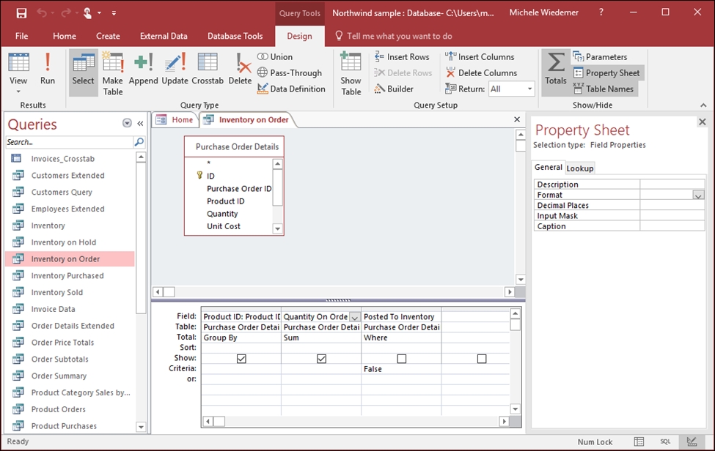Click touch/mouse mode icon in title bar
The height and width of the screenshot is (451, 715).
coord(87,13)
